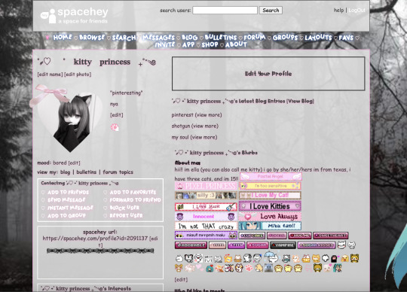Screen dimensions: 407x292
Task: Click the LogOut link
Action: [x=357, y=10]
